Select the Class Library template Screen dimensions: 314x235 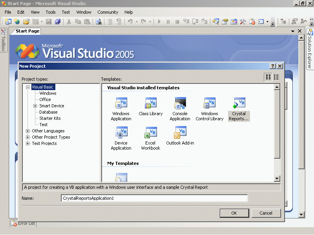(151, 107)
